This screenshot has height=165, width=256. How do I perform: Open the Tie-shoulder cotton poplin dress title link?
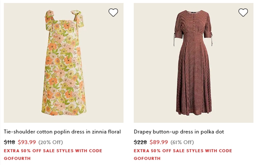coord(62,132)
